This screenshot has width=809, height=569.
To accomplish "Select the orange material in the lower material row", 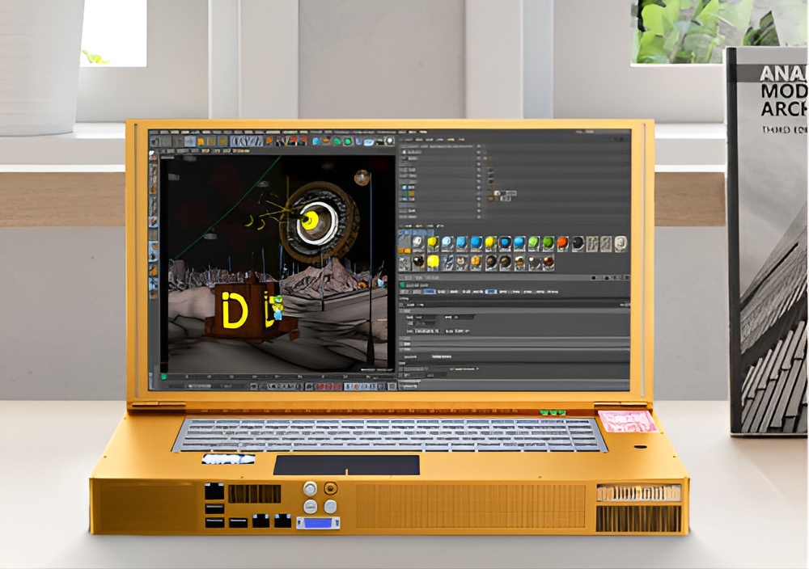I will tap(476, 262).
